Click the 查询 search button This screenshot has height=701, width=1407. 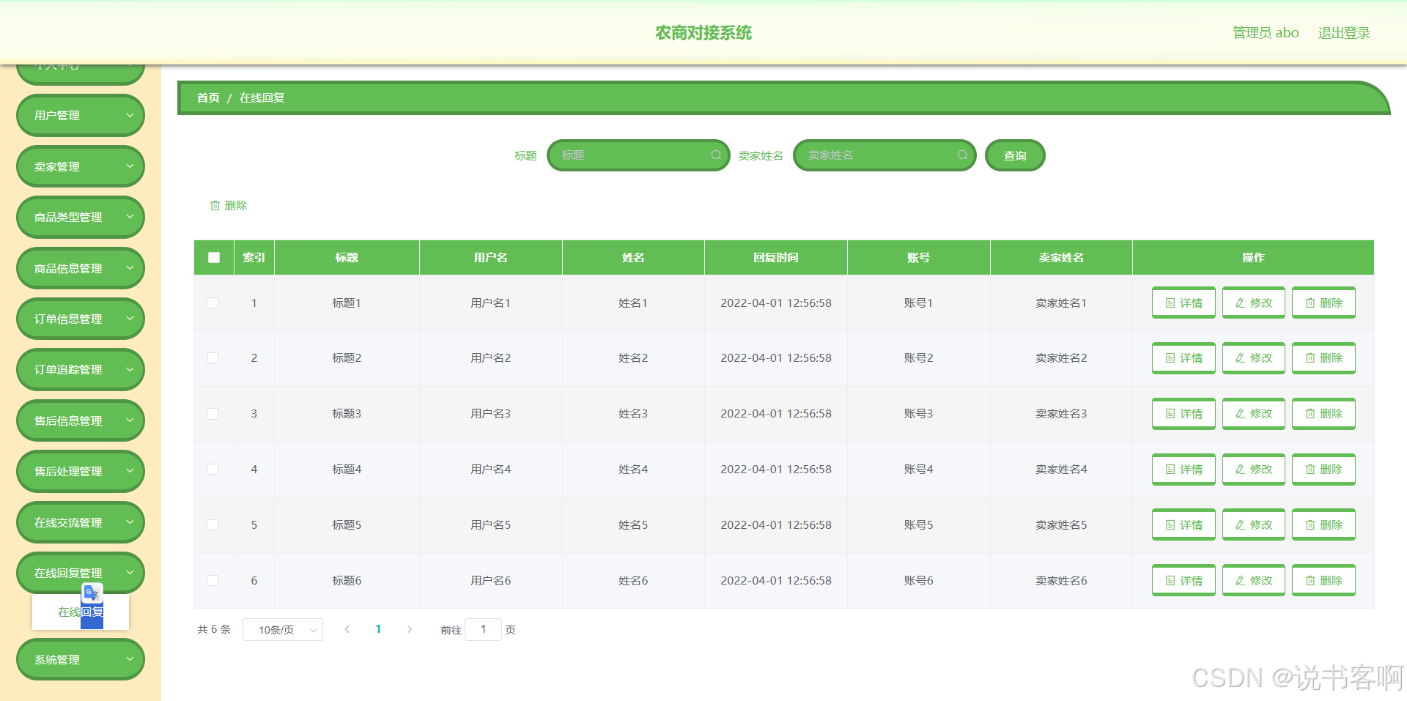pos(1015,155)
